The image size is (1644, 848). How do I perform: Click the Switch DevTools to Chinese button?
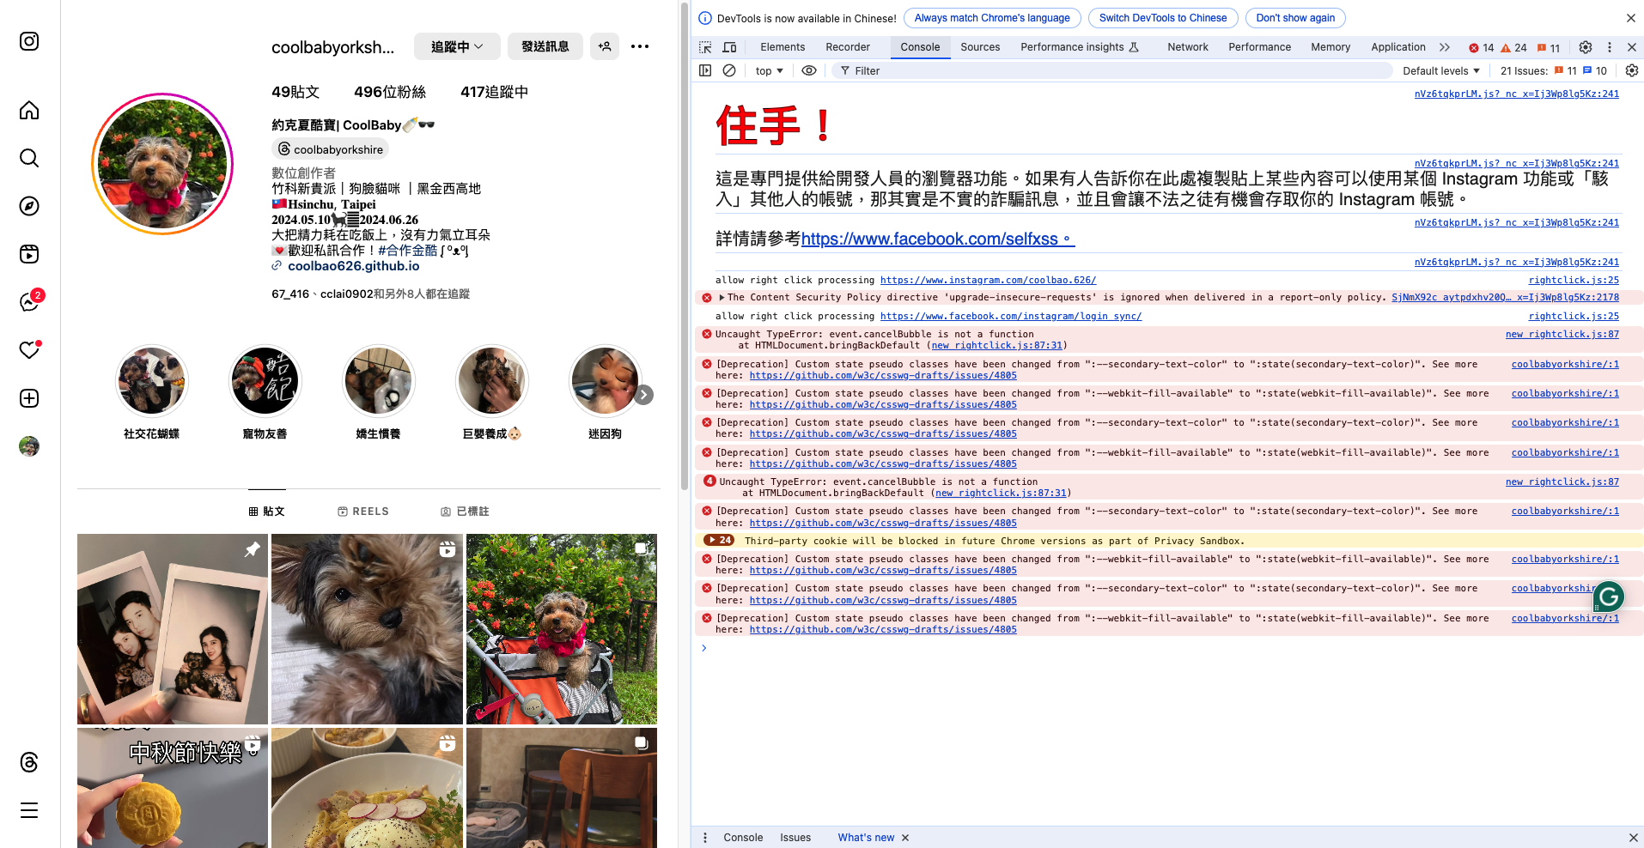pos(1162,17)
